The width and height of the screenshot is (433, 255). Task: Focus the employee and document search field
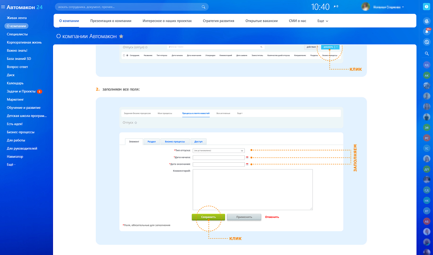pyautogui.click(x=127, y=7)
